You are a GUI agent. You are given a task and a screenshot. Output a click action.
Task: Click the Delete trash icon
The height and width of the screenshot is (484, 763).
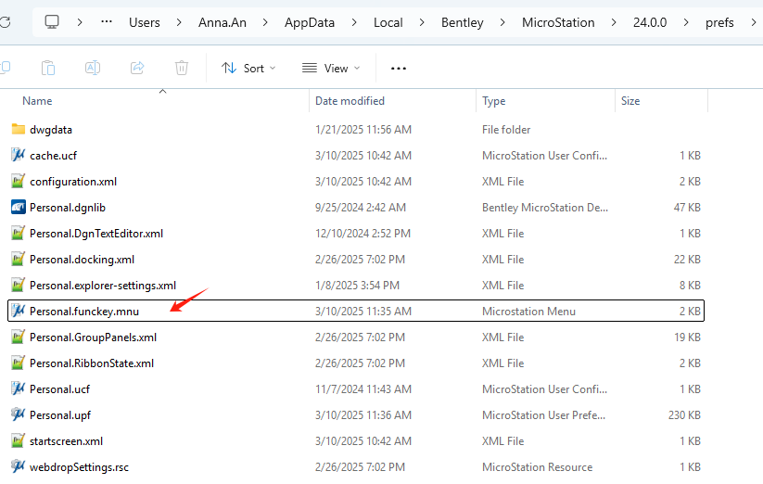[182, 68]
